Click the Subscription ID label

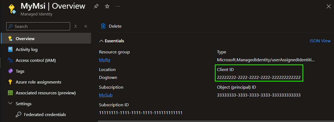pyautogui.click(x=114, y=105)
